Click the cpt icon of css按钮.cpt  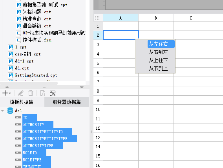pyautogui.click(x=11, y=54)
